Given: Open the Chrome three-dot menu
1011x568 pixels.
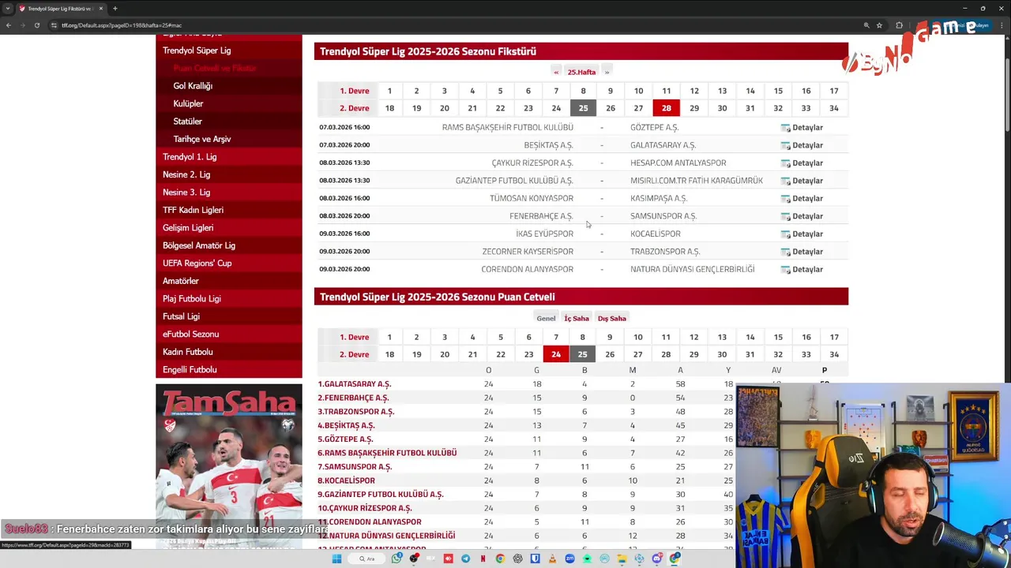Looking at the screenshot, I should coord(1002,25).
